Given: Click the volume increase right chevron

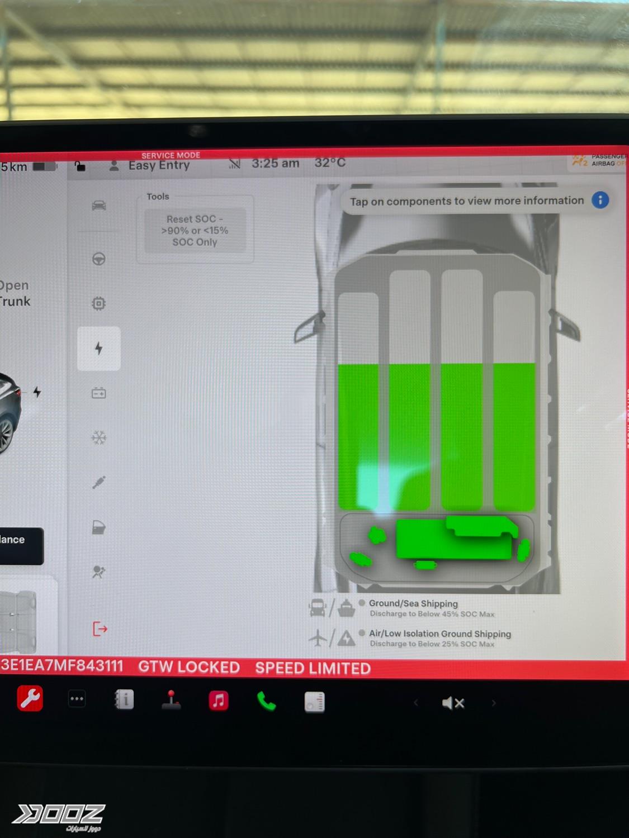Looking at the screenshot, I should (x=493, y=703).
